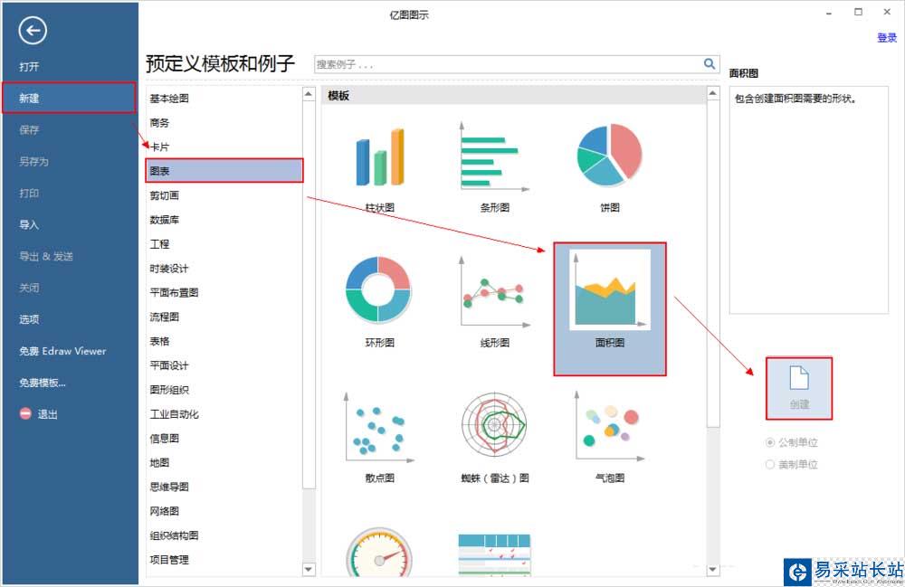Select the 线形图 line chart template
The width and height of the screenshot is (905, 587).
[x=495, y=301]
